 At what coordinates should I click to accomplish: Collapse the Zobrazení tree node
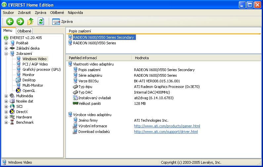point(6,54)
